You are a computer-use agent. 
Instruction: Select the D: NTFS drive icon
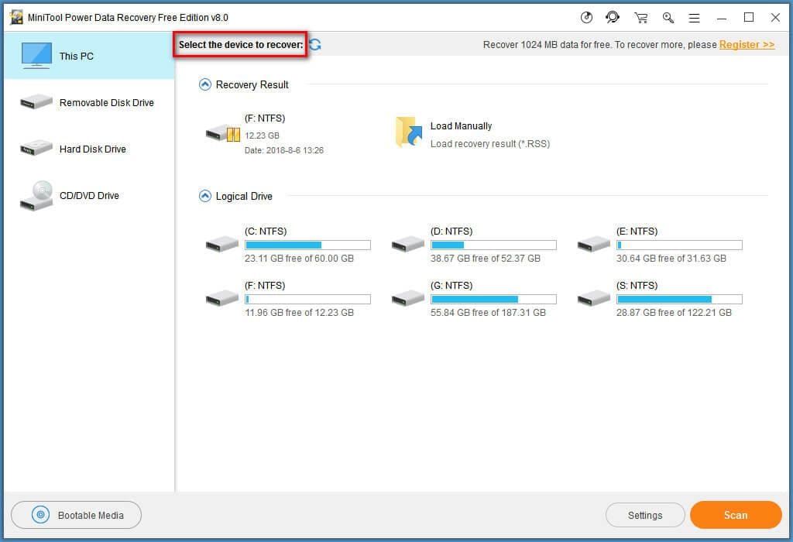point(407,244)
